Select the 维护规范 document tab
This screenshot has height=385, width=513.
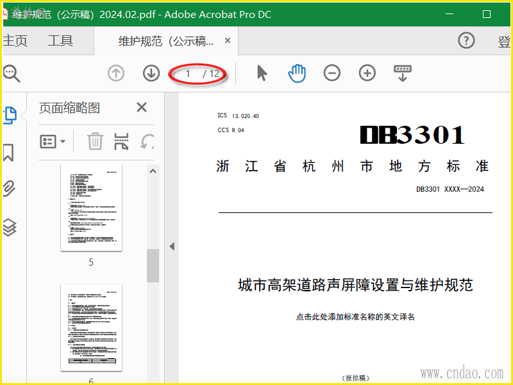(166, 41)
